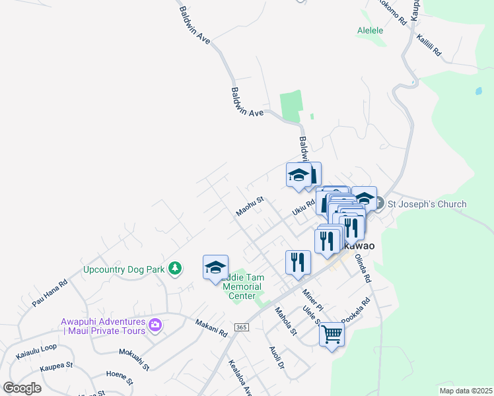Click the route 365 highway shield
The width and height of the screenshot is (494, 396).
tap(241, 327)
